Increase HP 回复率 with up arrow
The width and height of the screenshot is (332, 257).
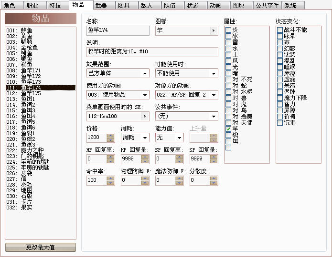(x=110, y=157)
